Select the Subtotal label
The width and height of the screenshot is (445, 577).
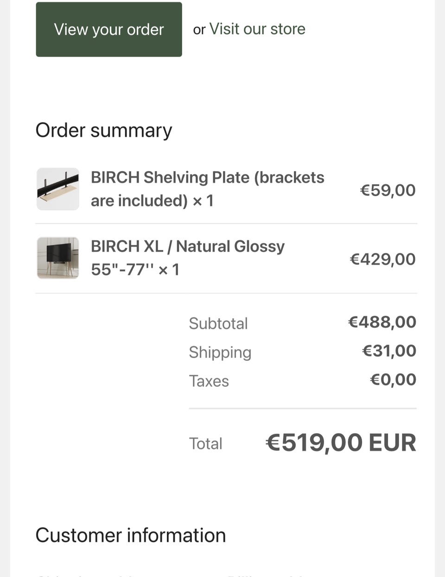pyautogui.click(x=218, y=323)
